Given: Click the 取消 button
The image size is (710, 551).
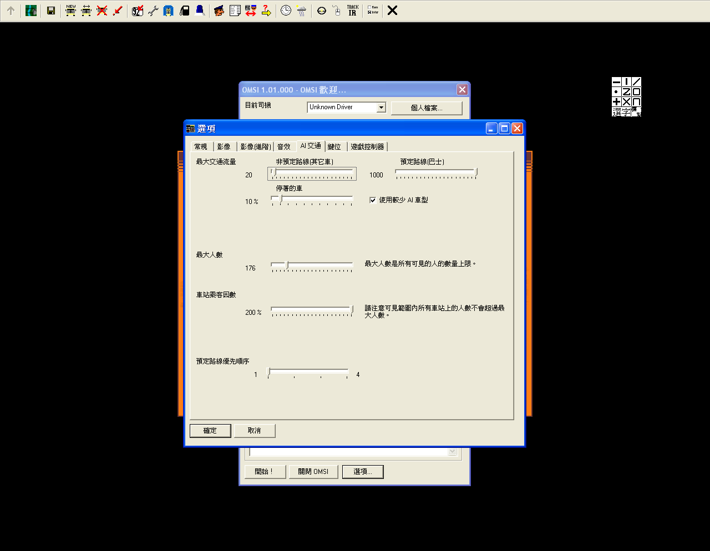Looking at the screenshot, I should point(255,431).
